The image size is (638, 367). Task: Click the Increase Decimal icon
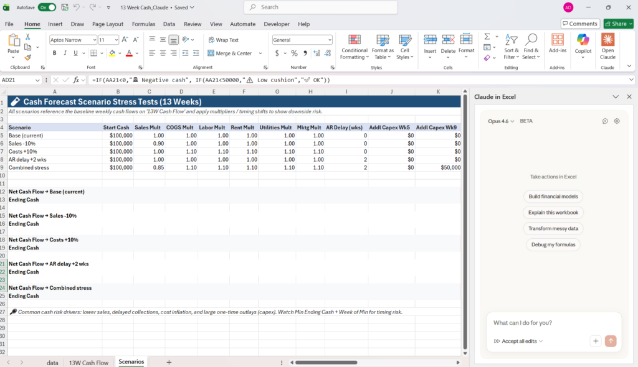(x=317, y=53)
